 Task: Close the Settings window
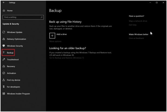(163, 2)
